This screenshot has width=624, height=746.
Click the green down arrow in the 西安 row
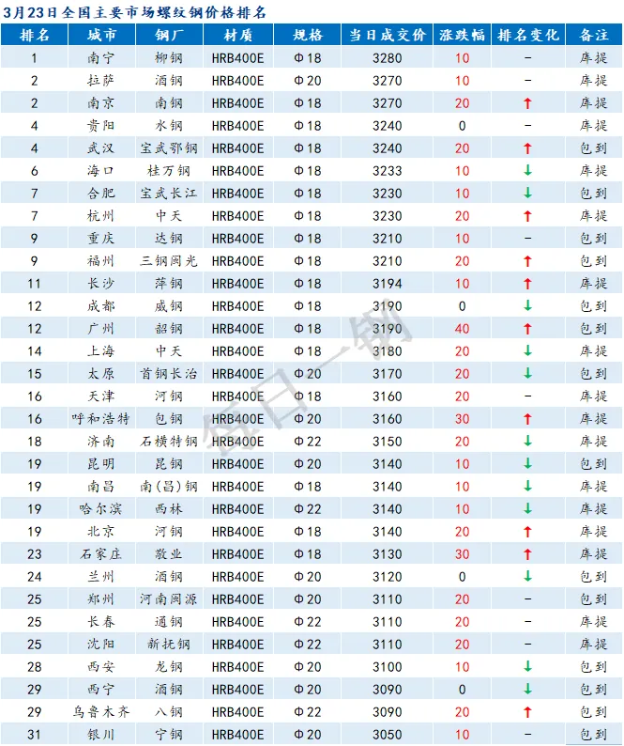(x=527, y=667)
